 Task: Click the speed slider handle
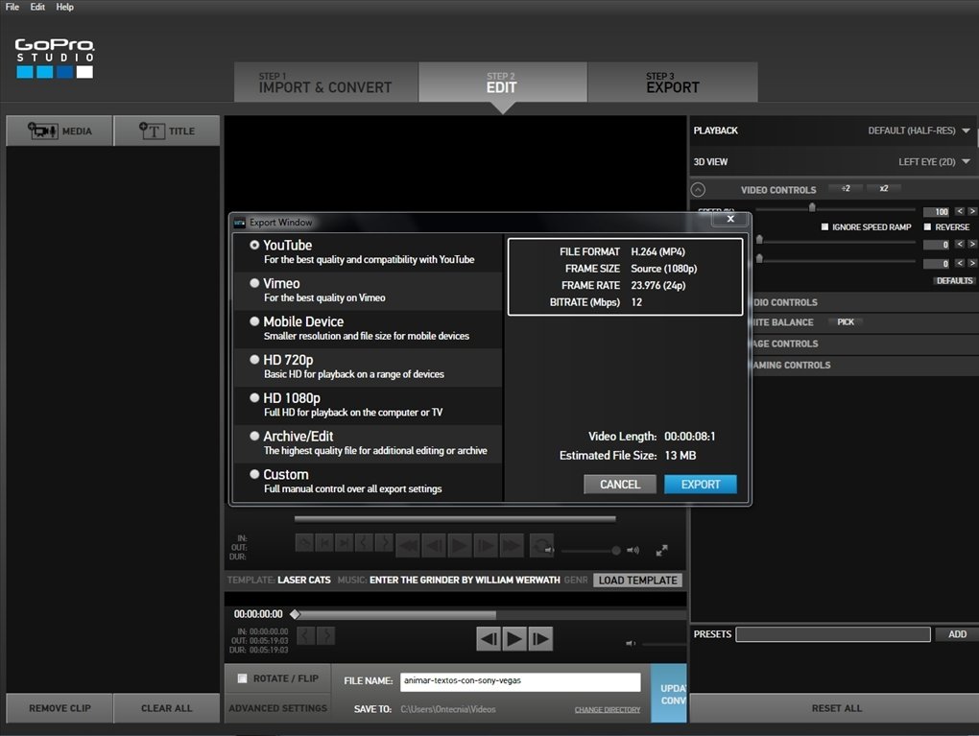point(812,207)
